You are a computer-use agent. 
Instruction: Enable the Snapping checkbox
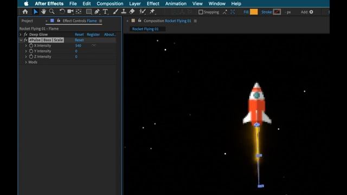click(x=201, y=12)
